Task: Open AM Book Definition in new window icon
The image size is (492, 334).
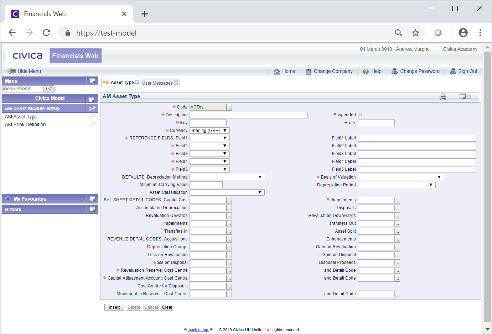Action: (93, 125)
